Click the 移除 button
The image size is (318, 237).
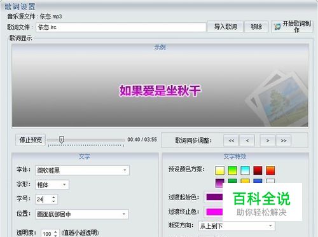(256, 27)
